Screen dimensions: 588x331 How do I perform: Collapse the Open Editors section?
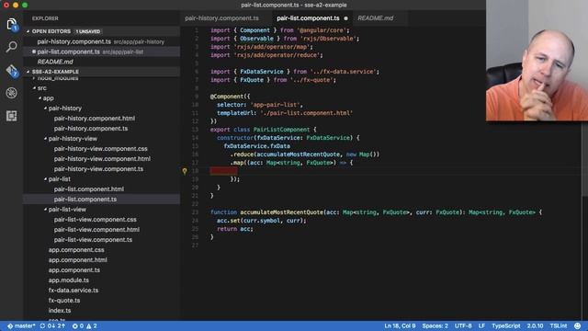pos(28,31)
